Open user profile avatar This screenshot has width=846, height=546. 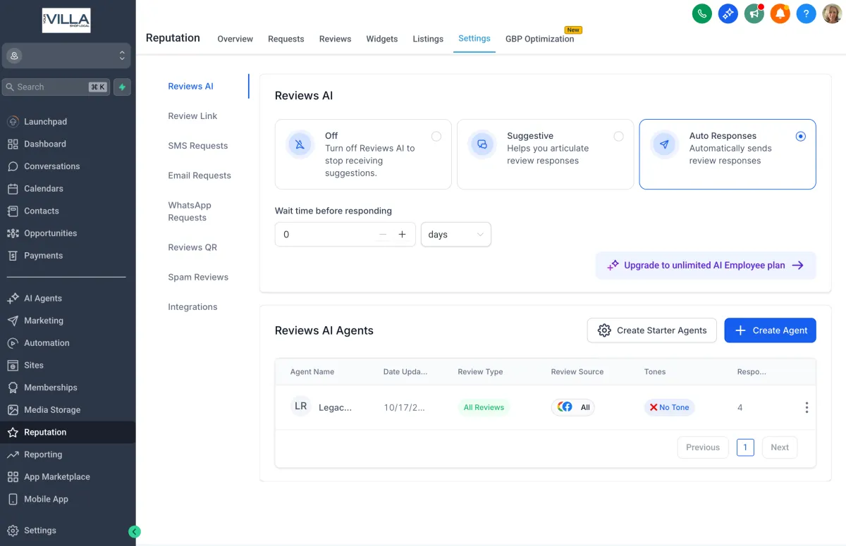coord(832,13)
